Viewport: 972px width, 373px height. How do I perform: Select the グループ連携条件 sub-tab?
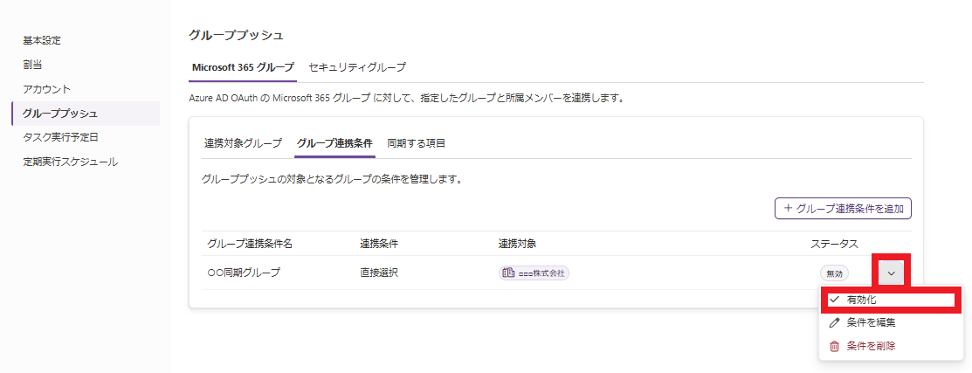point(334,142)
